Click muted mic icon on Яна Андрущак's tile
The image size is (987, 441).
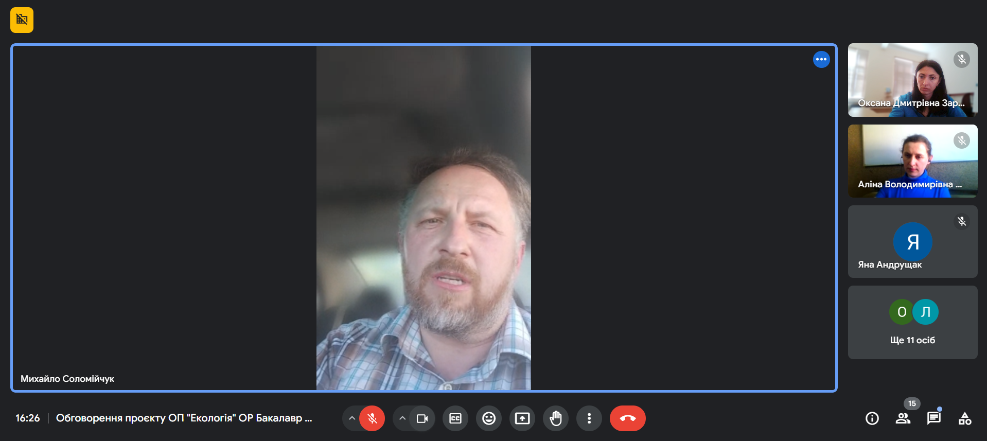click(962, 221)
